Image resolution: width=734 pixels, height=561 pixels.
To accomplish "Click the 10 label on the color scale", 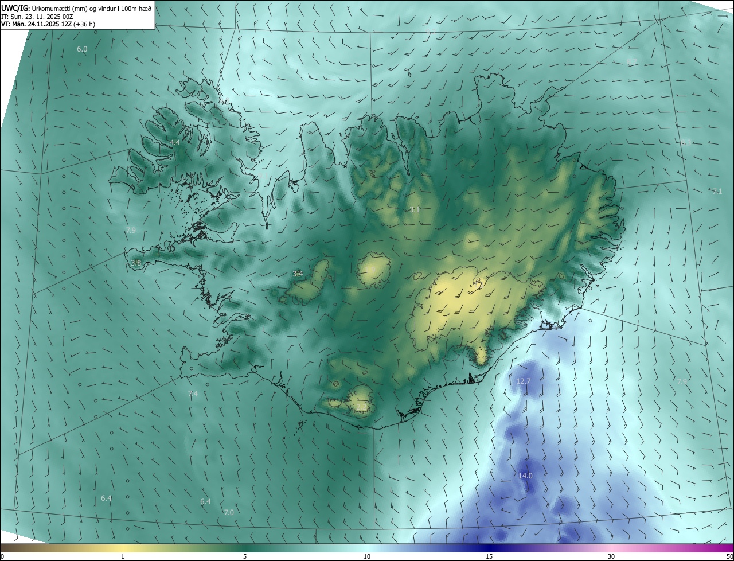I will pyautogui.click(x=367, y=556).
